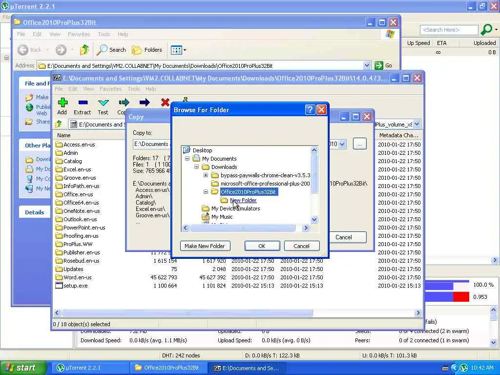Open uTorrent search provider dropdown arrow

coord(496,30)
